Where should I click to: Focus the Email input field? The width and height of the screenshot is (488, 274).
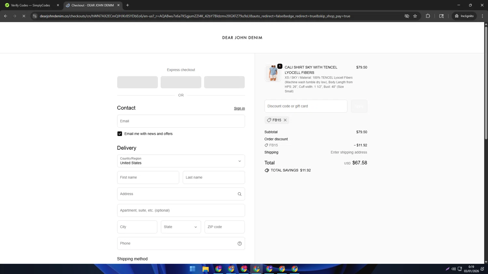pos(181,121)
